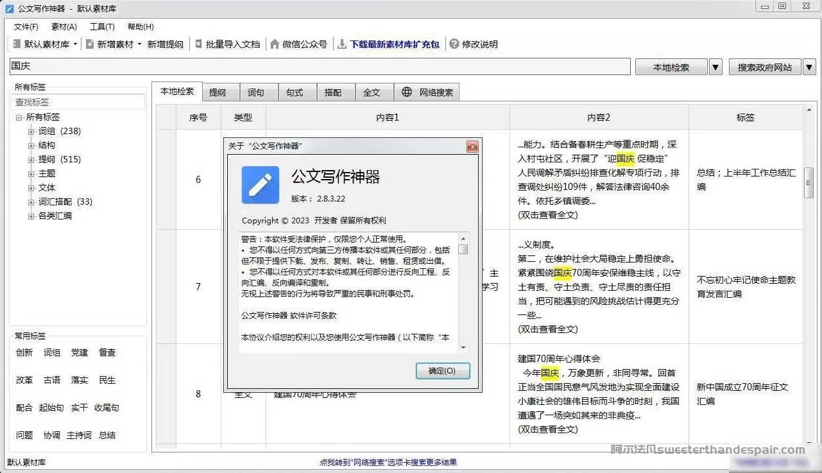Viewport: 822px width, 473px height.
Task: Select the common tag 创新
Action: (x=24, y=352)
